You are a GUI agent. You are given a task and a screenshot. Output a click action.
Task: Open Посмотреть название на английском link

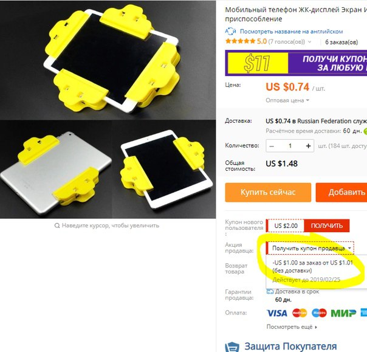(x=292, y=32)
